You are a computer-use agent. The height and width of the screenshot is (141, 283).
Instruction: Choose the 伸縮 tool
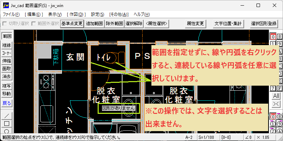point(7,61)
